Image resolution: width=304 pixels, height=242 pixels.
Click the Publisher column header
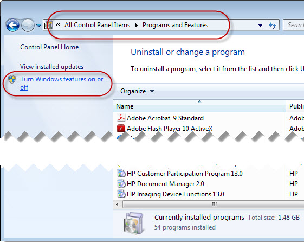click(295, 106)
